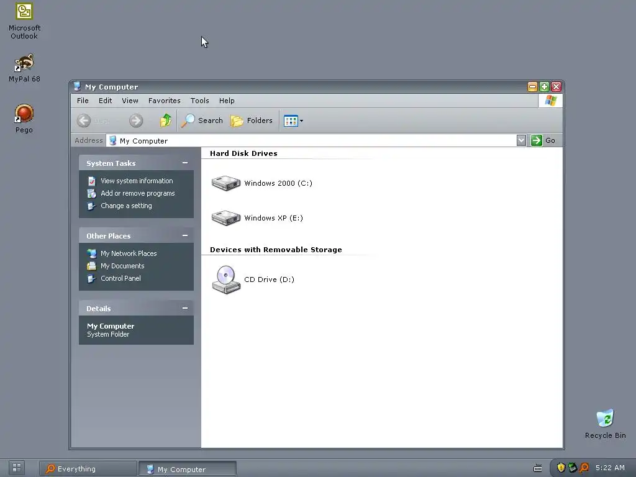The height and width of the screenshot is (477, 636).
Task: Open the Tools menu
Action: click(199, 101)
